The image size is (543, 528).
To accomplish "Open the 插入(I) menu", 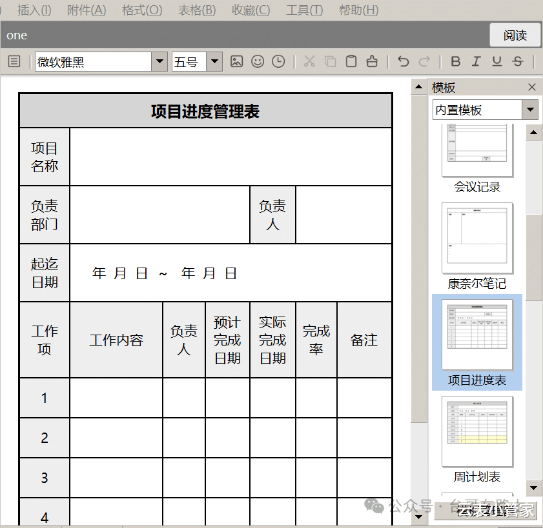I will point(34,10).
